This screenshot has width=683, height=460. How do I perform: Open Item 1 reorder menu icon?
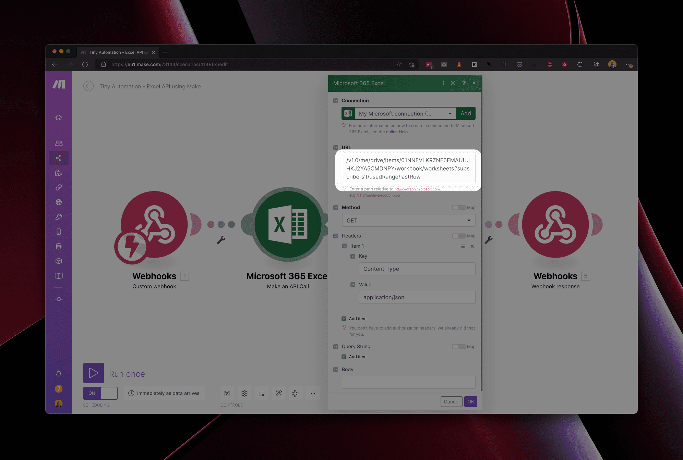pos(463,246)
